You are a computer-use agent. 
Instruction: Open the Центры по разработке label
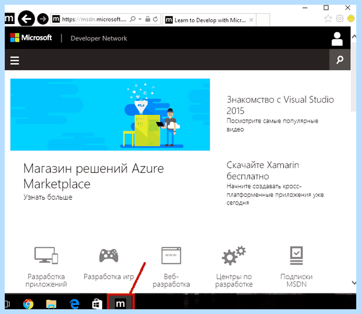233,280
